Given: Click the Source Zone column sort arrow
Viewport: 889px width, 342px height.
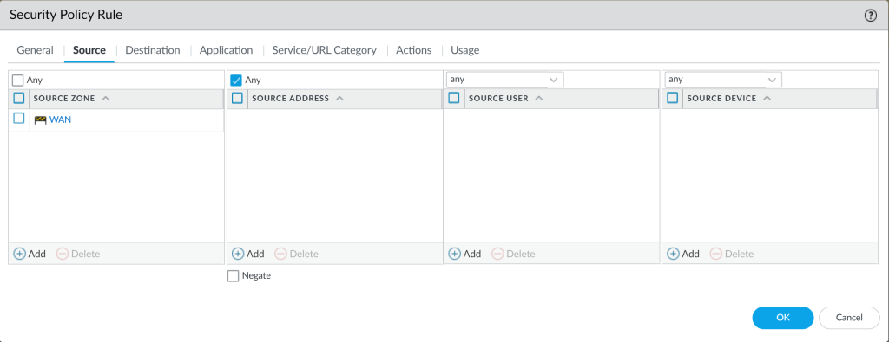Looking at the screenshot, I should coord(105,99).
